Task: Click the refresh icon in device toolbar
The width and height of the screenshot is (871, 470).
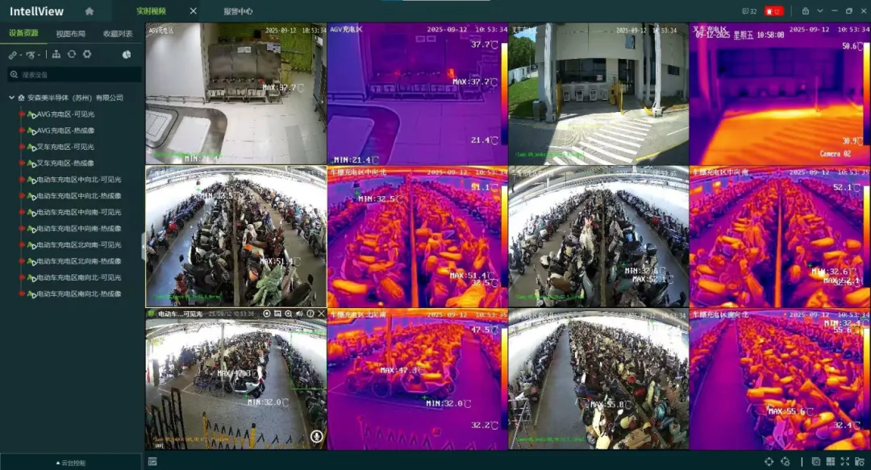Action: tap(72, 54)
